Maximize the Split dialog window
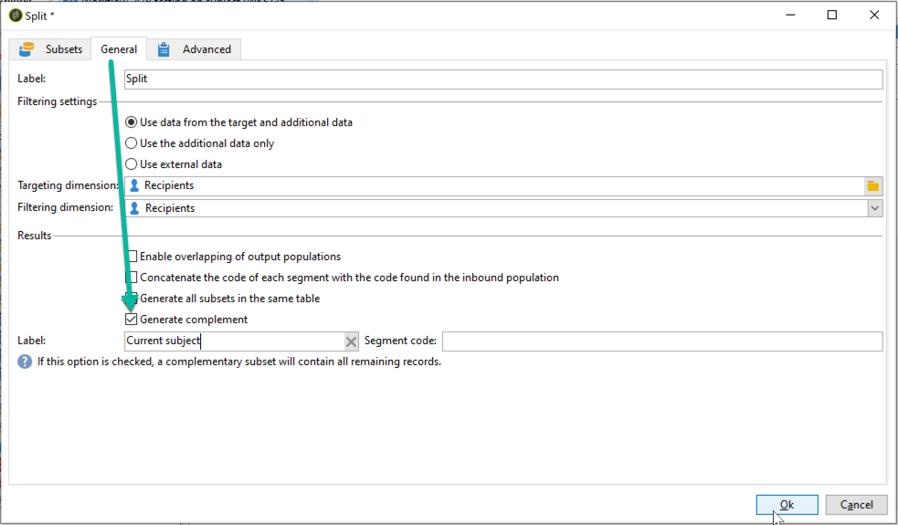Screen dimensions: 898x525 click(x=832, y=16)
